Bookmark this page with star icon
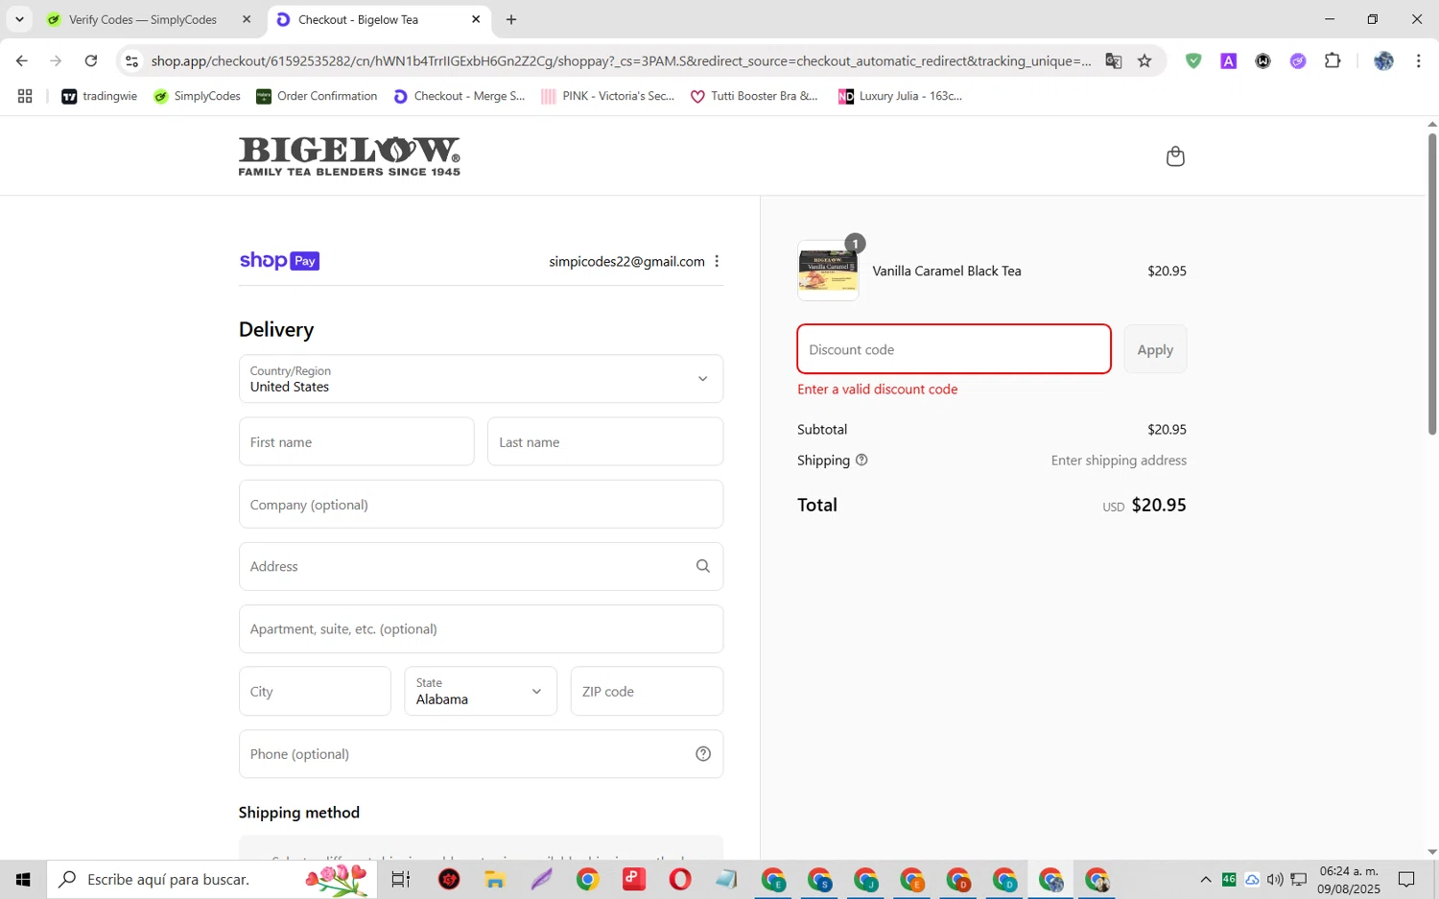Image resolution: width=1439 pixels, height=899 pixels. pyautogui.click(x=1144, y=60)
